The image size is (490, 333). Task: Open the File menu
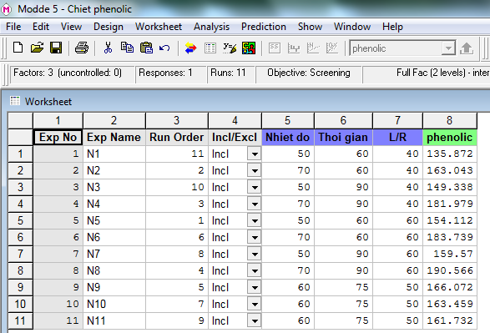click(13, 27)
